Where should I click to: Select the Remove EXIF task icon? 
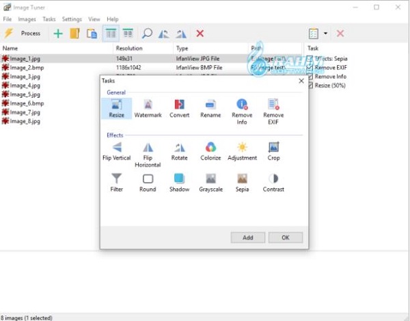click(273, 112)
